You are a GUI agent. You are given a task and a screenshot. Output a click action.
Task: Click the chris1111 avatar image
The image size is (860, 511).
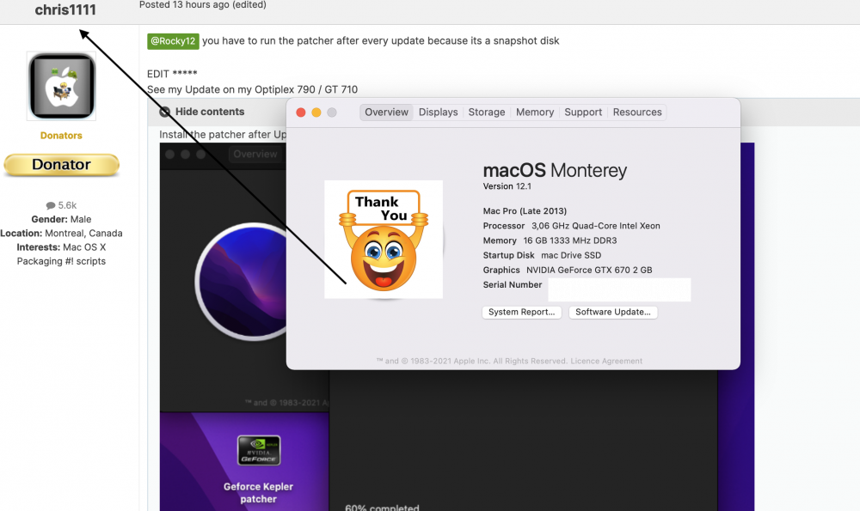tap(61, 86)
